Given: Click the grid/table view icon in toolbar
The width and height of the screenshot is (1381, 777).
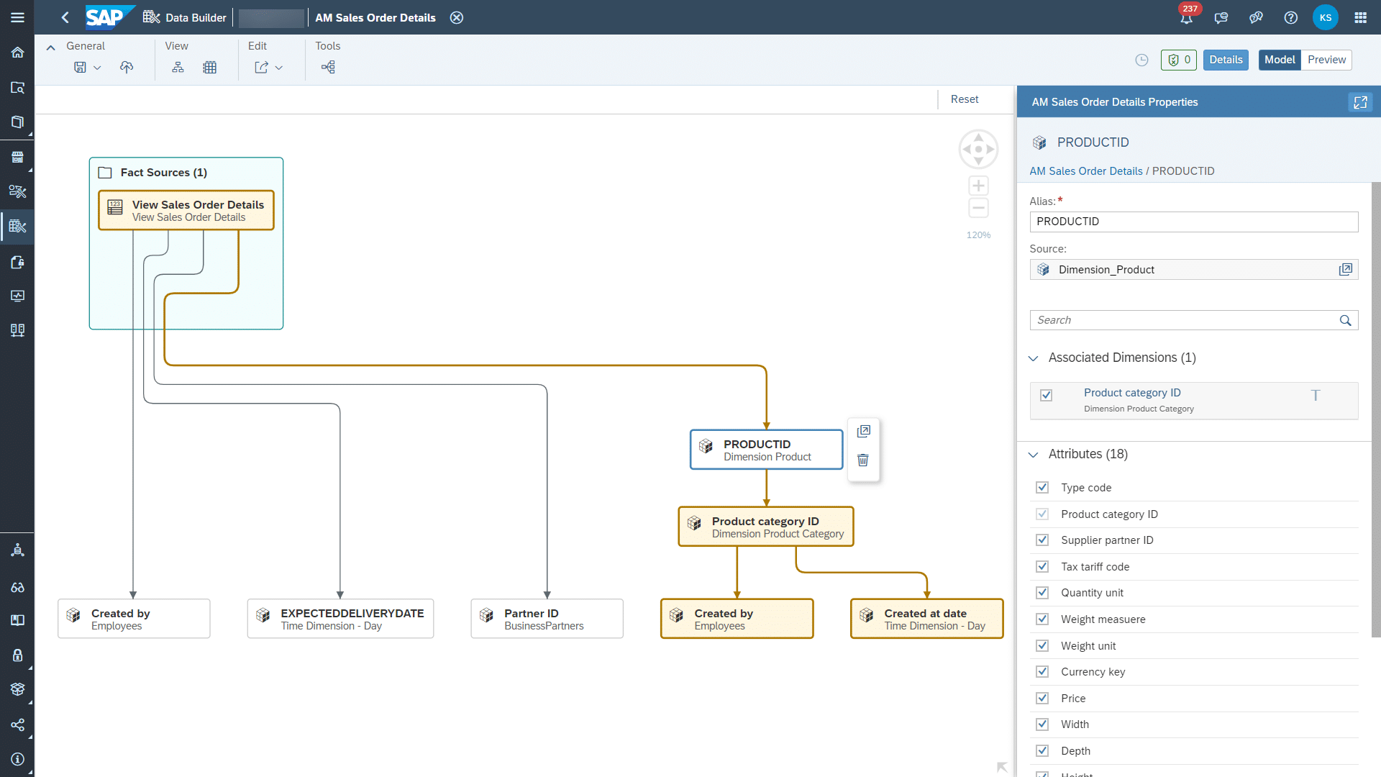Looking at the screenshot, I should click(211, 68).
